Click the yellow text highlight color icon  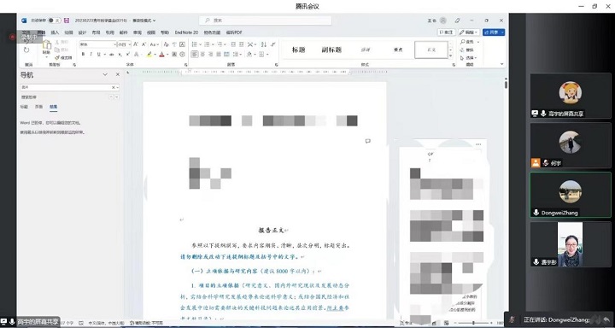coord(149,55)
